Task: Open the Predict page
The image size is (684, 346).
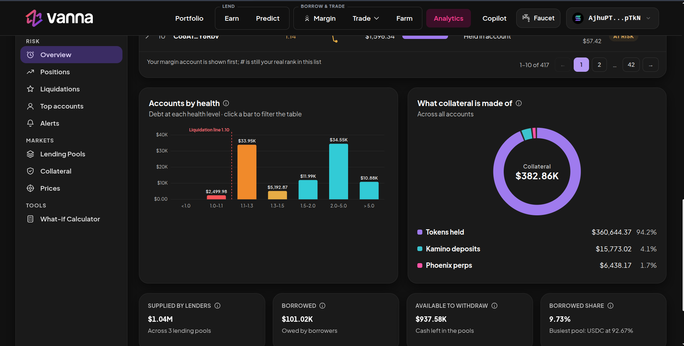Action: coord(268,18)
